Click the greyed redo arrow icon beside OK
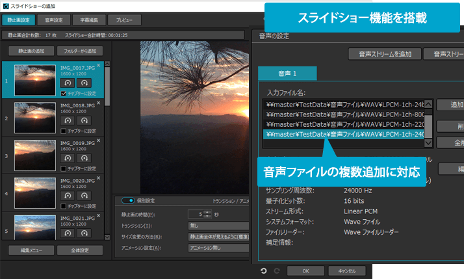This screenshot has height=279, width=464. 277,271
